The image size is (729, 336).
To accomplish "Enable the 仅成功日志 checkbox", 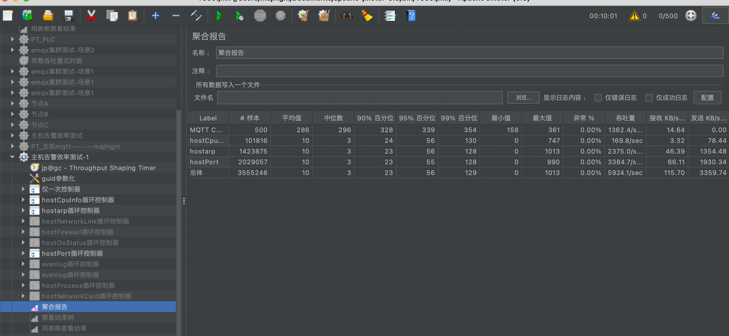I will (649, 98).
